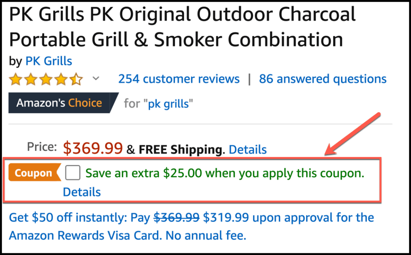
Task: Click the third star of the rating
Action: [x=46, y=79]
